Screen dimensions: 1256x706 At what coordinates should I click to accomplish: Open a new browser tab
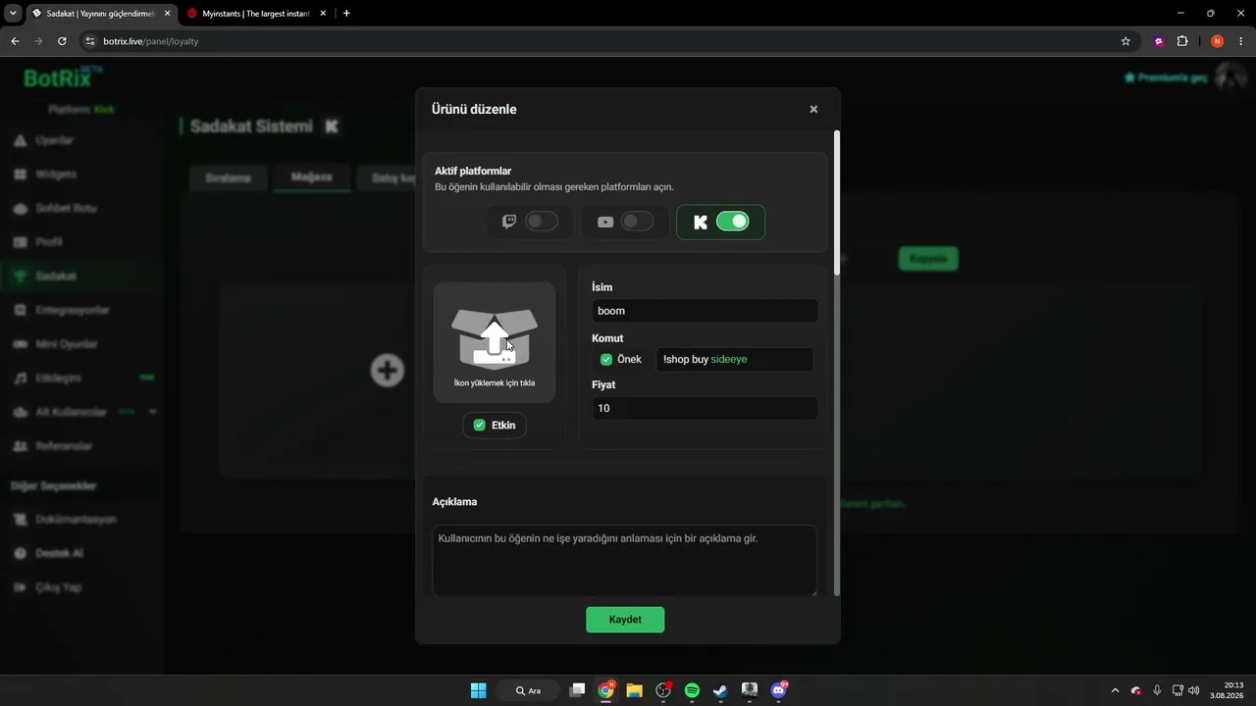(346, 14)
